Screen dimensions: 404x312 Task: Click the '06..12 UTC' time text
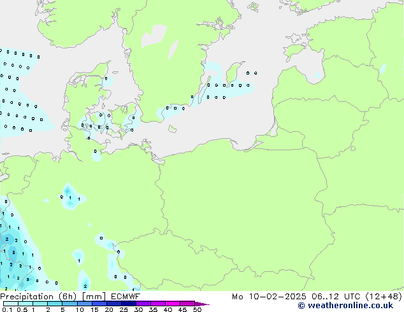[x=336, y=297]
